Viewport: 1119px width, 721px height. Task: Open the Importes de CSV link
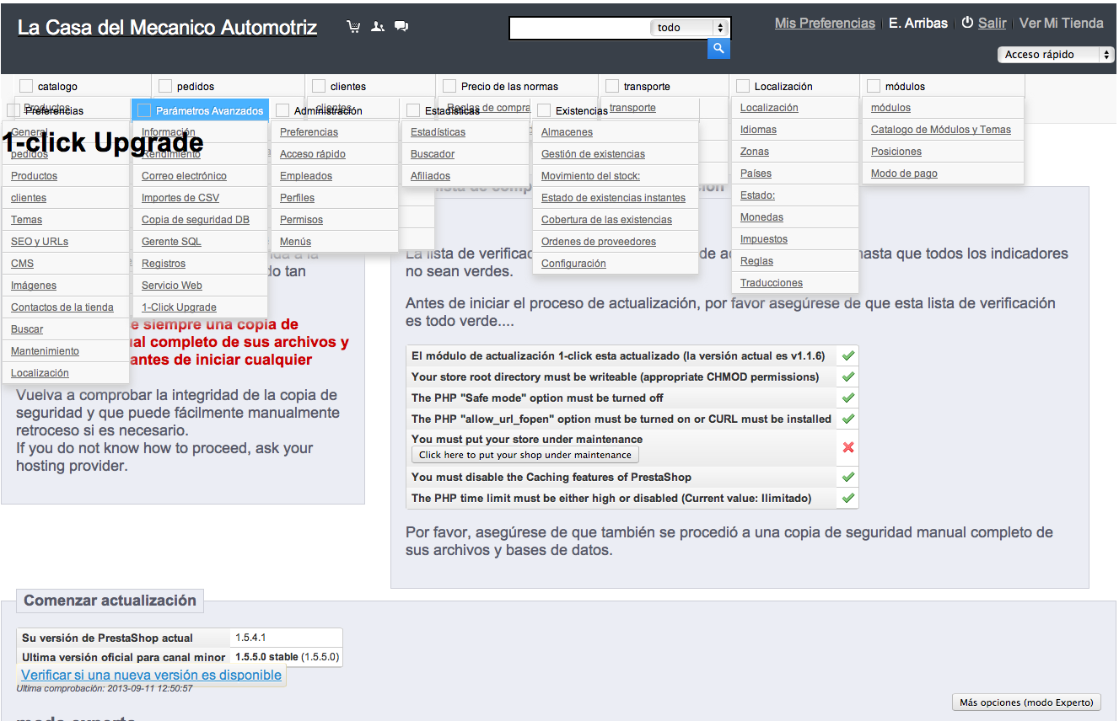click(x=180, y=198)
